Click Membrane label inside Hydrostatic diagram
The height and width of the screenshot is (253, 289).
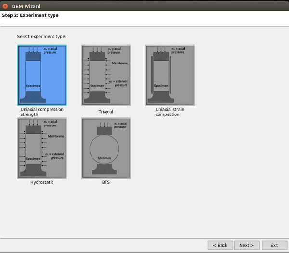(x=56, y=136)
